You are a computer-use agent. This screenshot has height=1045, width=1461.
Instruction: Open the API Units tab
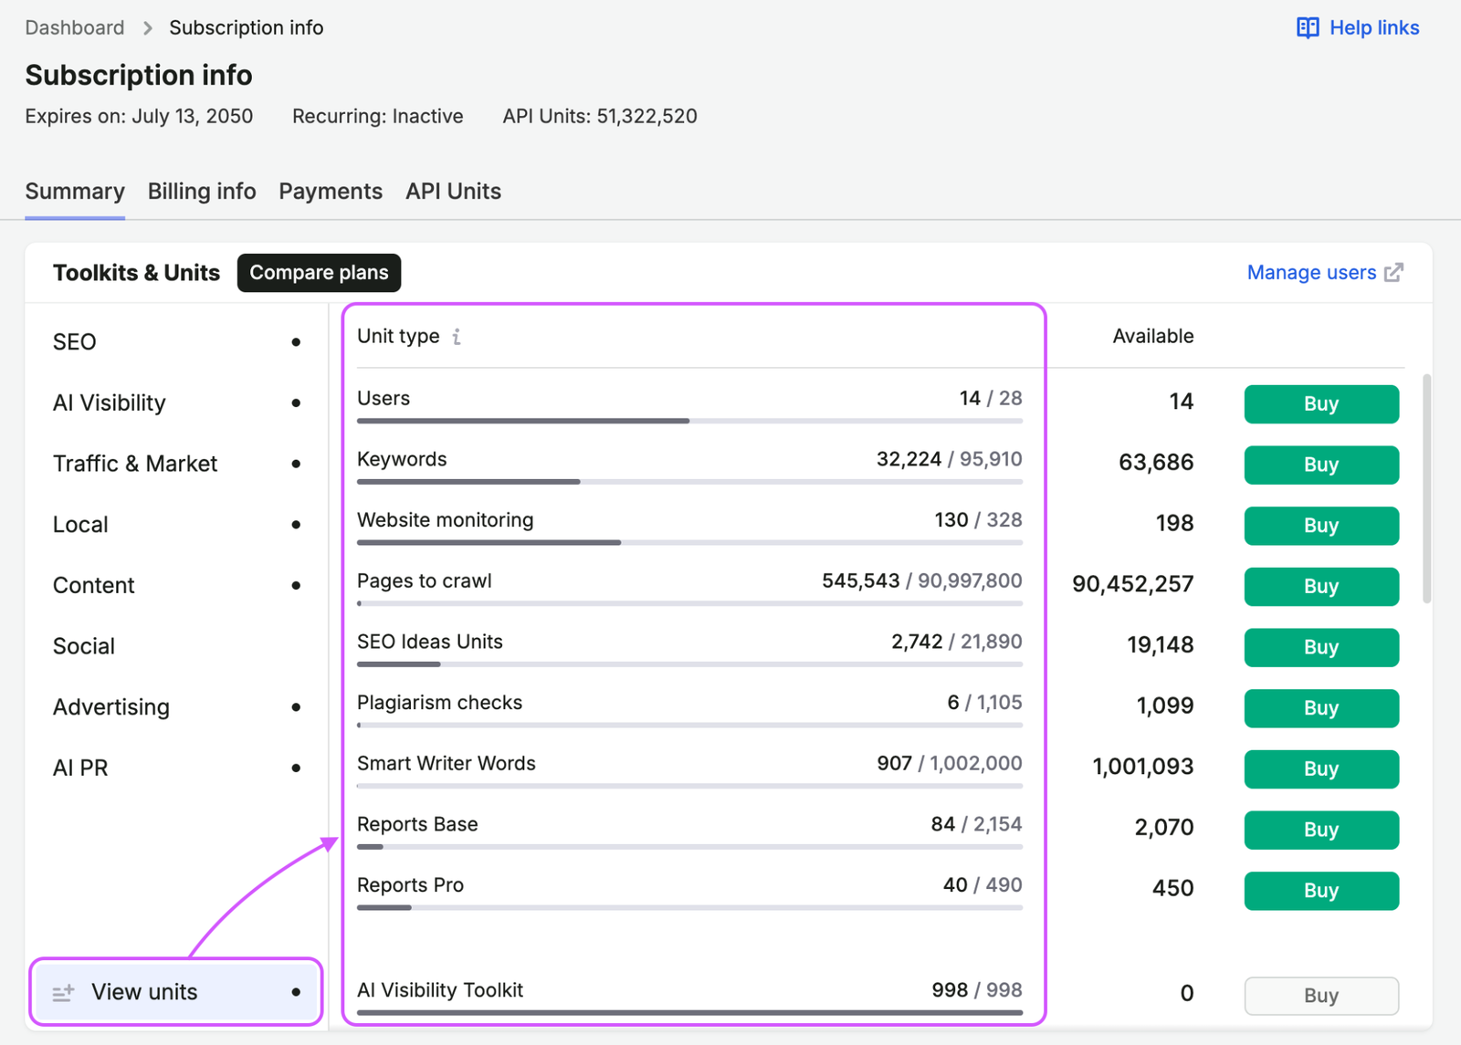[453, 191]
